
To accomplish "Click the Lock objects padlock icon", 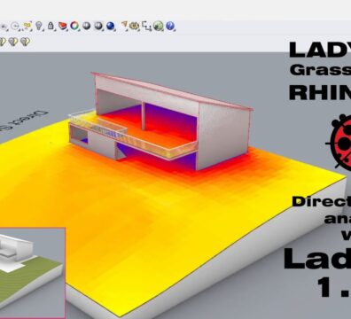I will (x=51, y=26).
